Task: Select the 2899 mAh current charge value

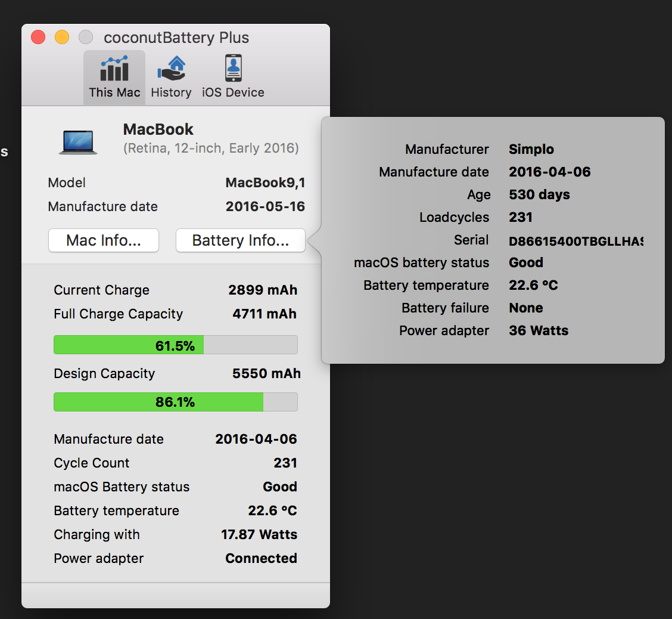Action: pyautogui.click(x=263, y=290)
